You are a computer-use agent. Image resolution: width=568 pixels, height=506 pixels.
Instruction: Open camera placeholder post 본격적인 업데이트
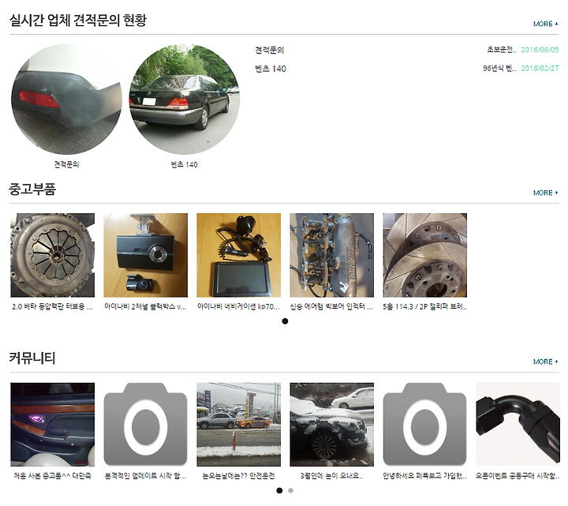pyautogui.click(x=146, y=425)
